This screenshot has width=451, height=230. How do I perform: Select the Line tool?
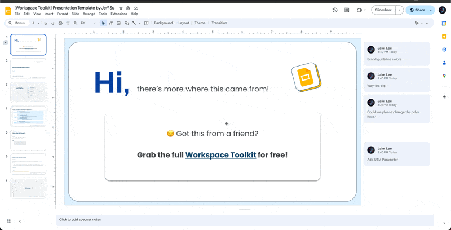pos(134,23)
